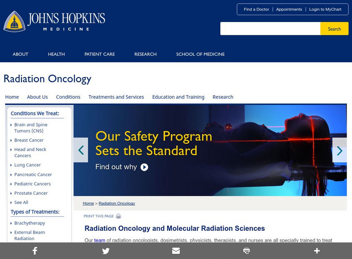Advance the banner carousel with the right chevron
Image resolution: width=352 pixels, height=259 pixels.
339,150
